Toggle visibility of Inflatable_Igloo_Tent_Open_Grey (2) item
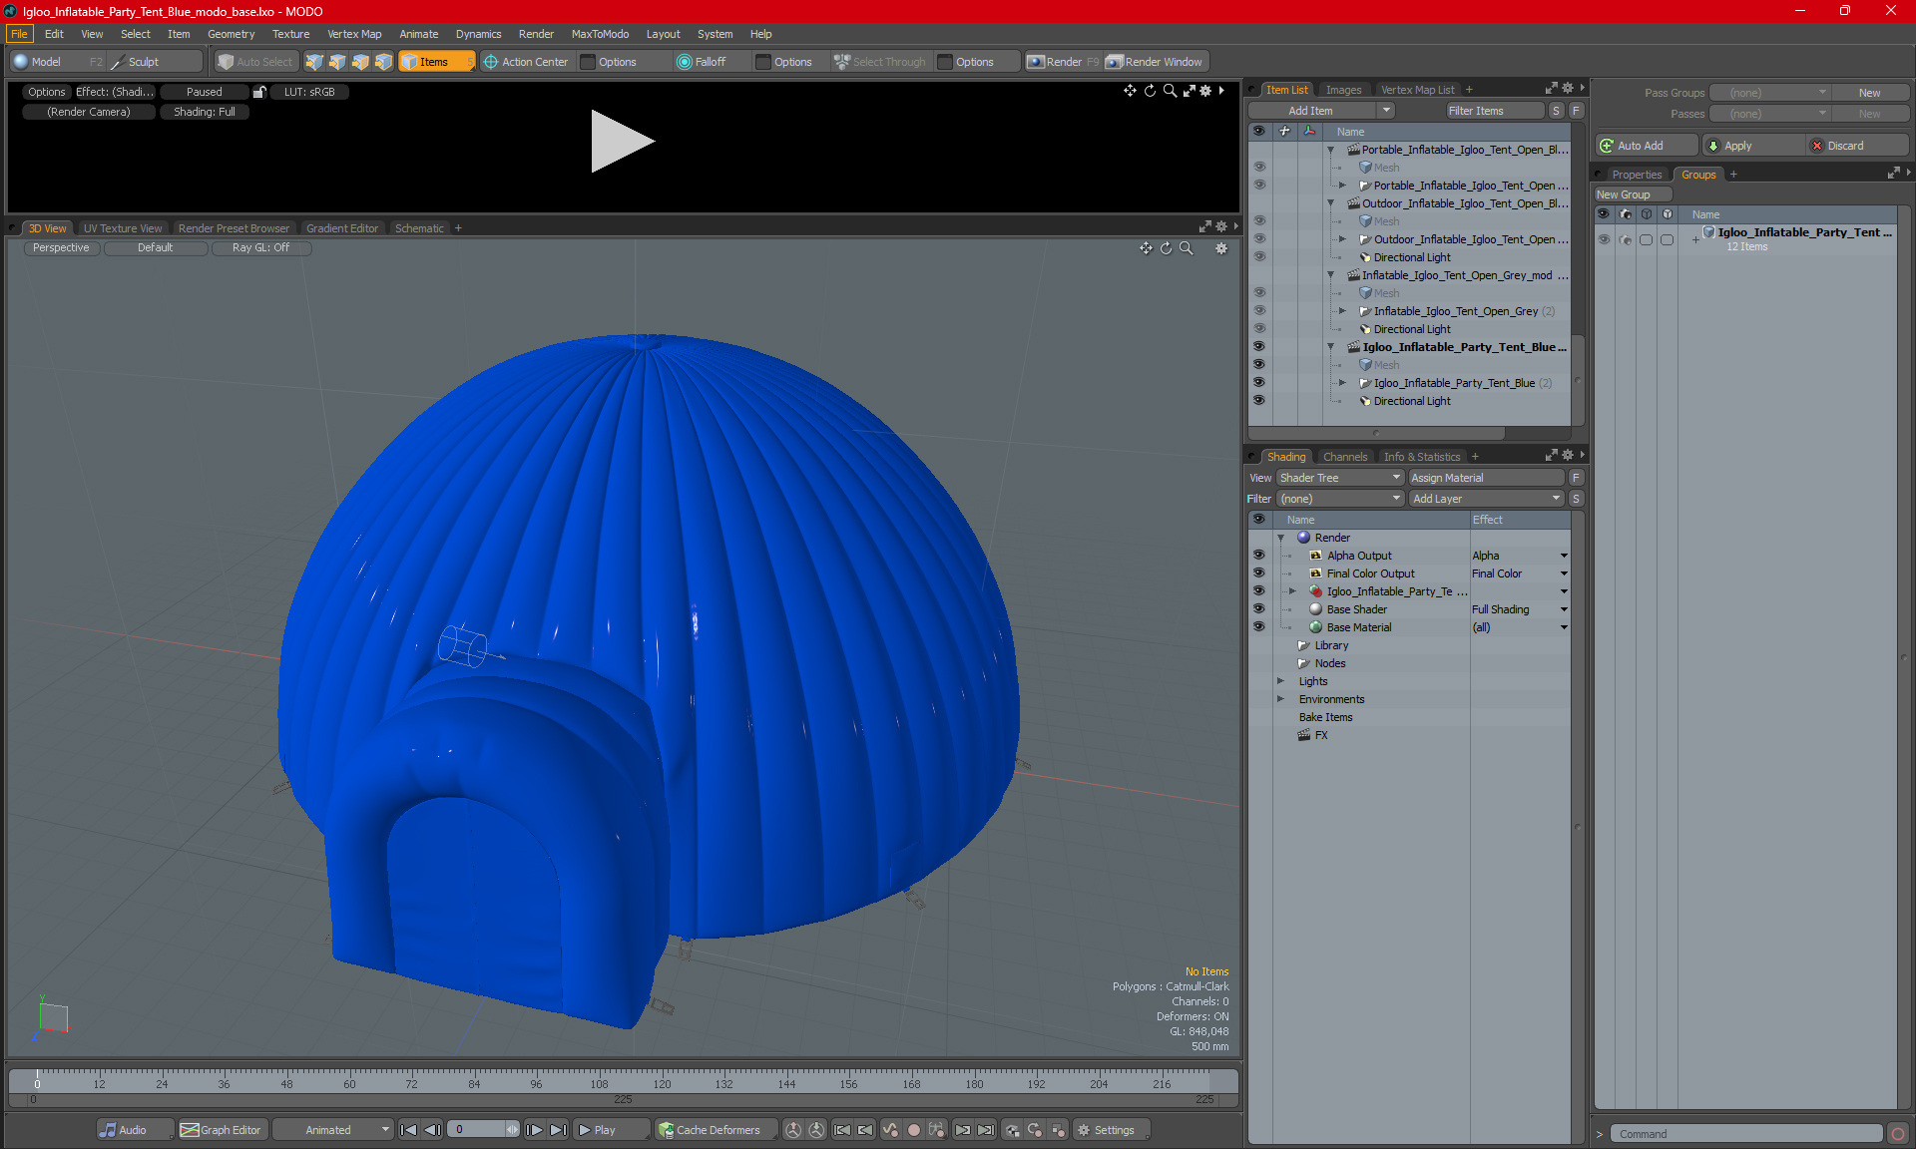 pyautogui.click(x=1258, y=311)
